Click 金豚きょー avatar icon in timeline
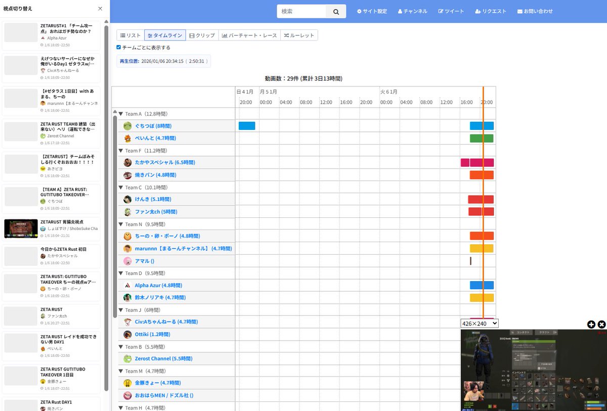 pos(127,383)
